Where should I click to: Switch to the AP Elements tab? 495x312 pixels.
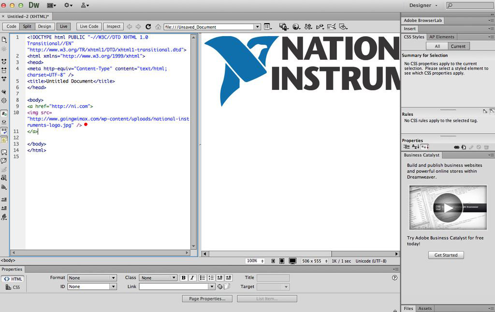click(442, 37)
